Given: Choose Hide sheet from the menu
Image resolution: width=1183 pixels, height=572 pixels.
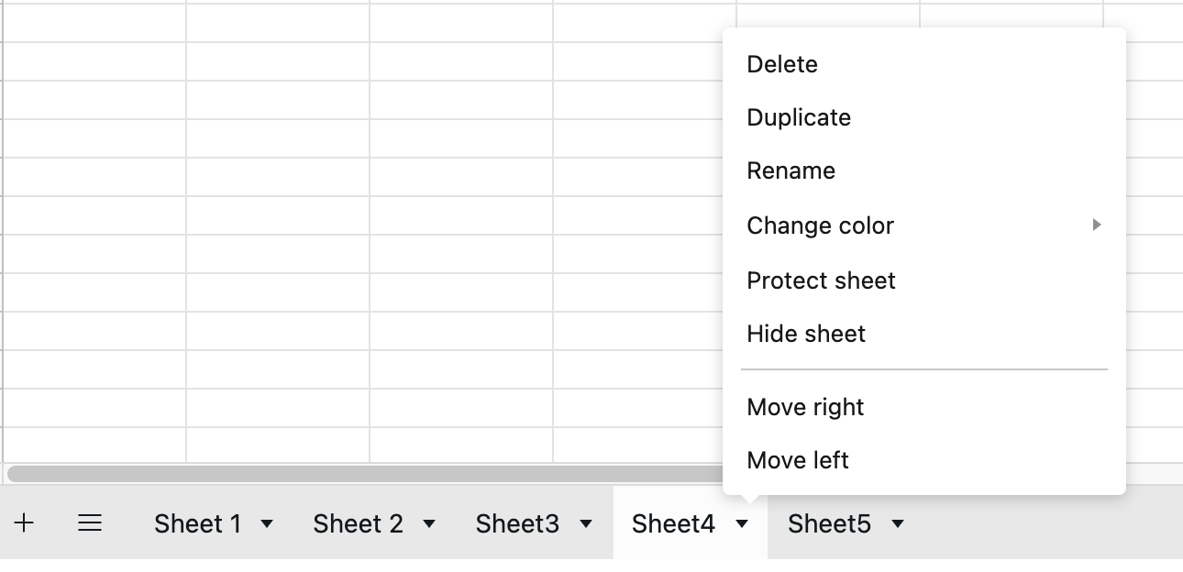Looking at the screenshot, I should (806, 334).
